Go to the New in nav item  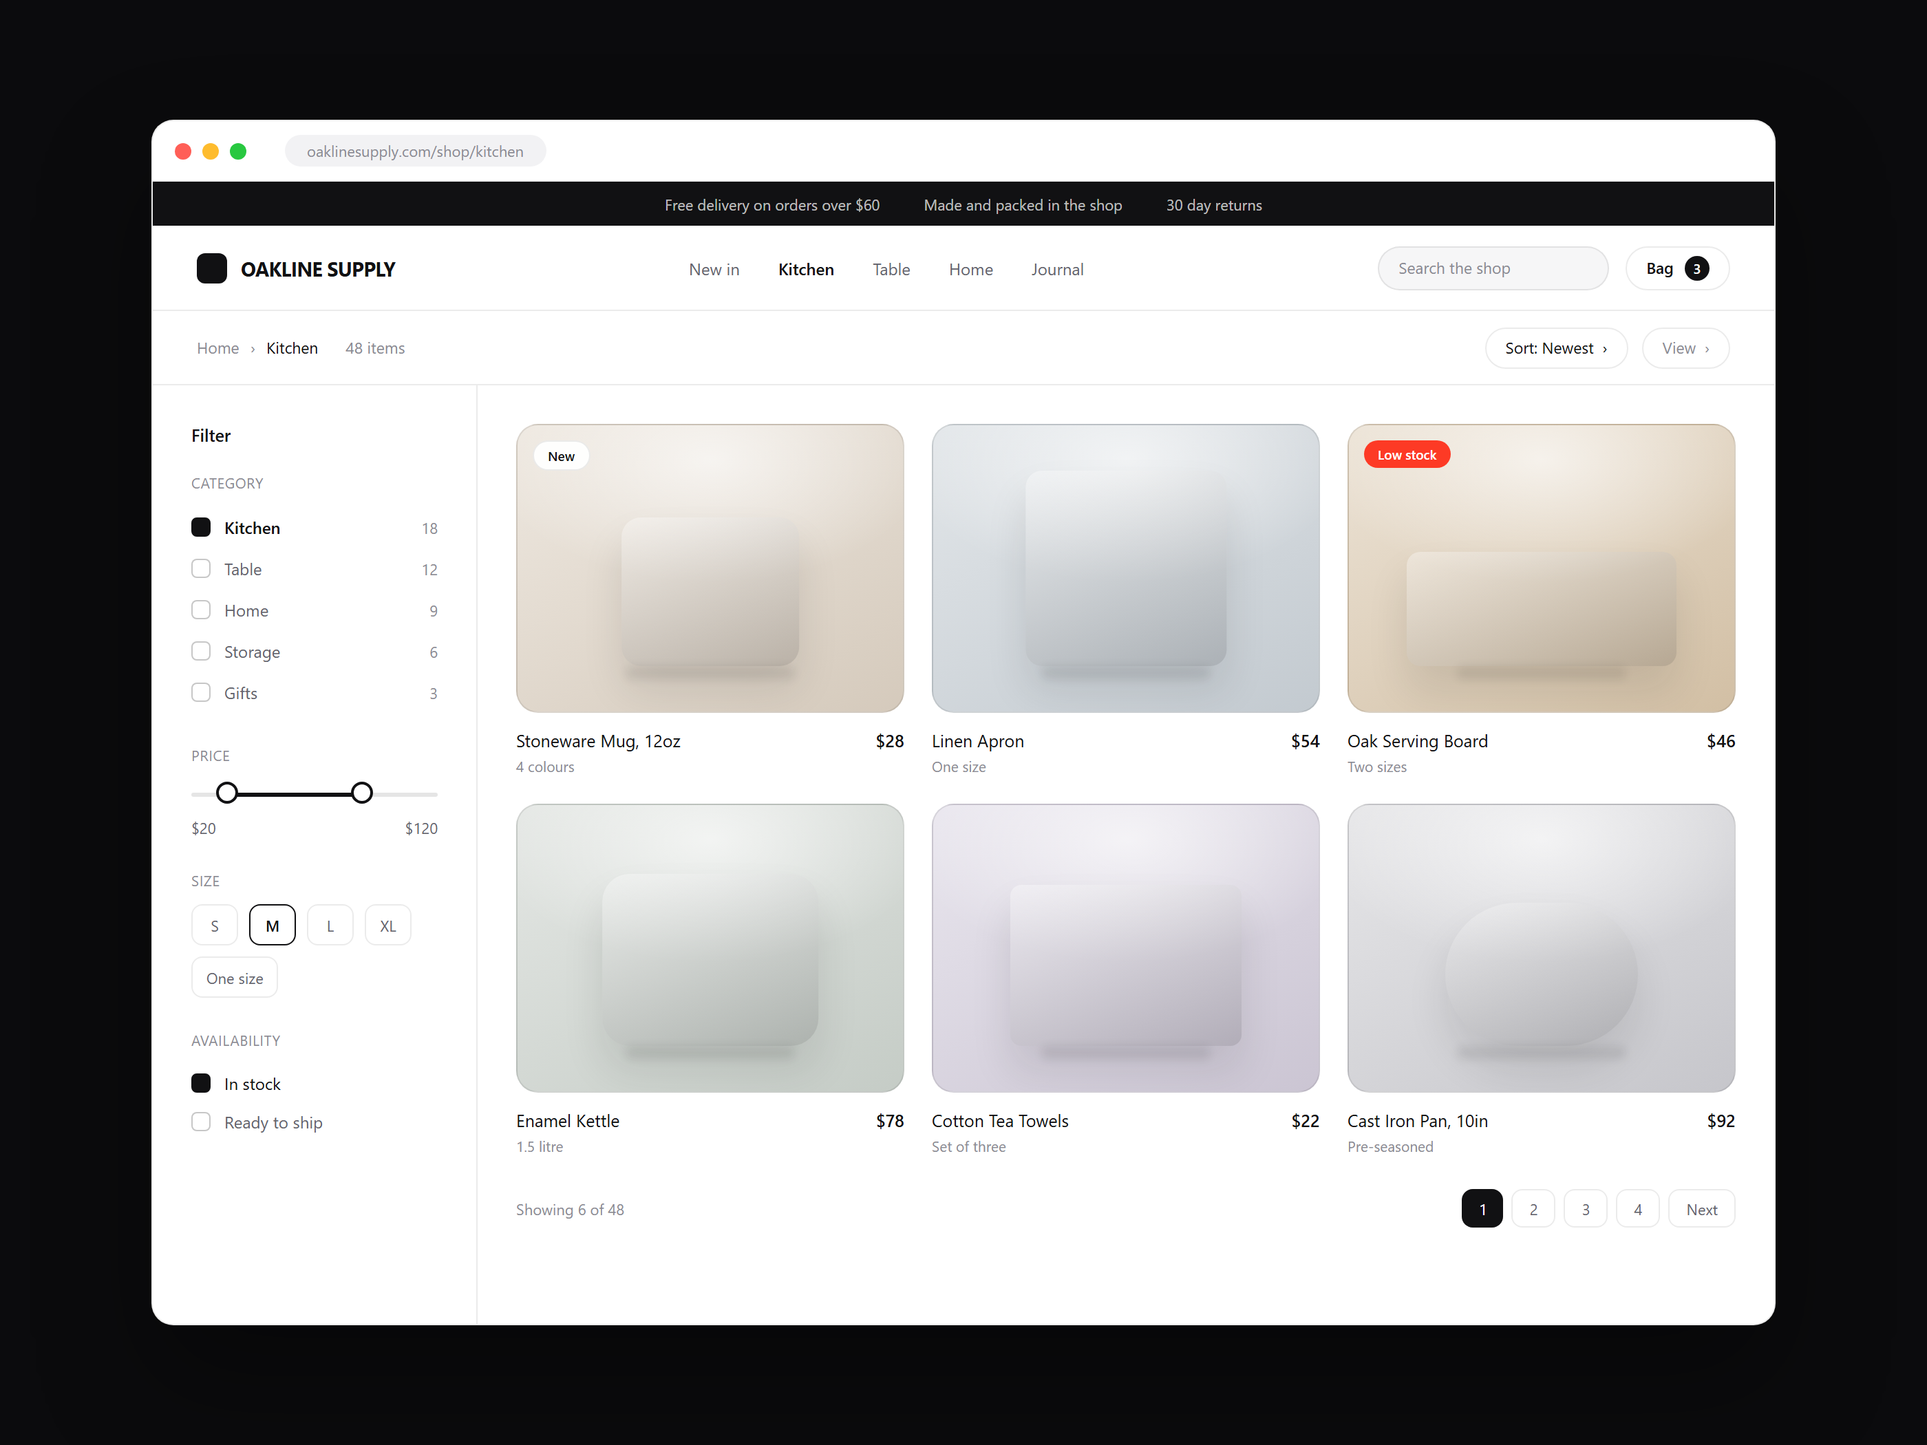click(714, 269)
